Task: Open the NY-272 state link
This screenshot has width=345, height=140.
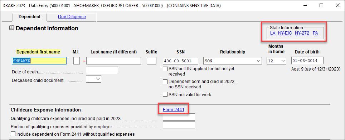Action: point(302,33)
